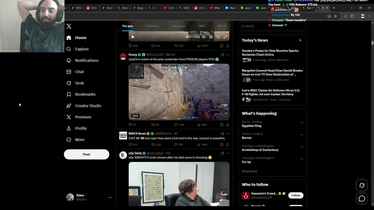Follow Assassin's Creed UK

coord(296,195)
